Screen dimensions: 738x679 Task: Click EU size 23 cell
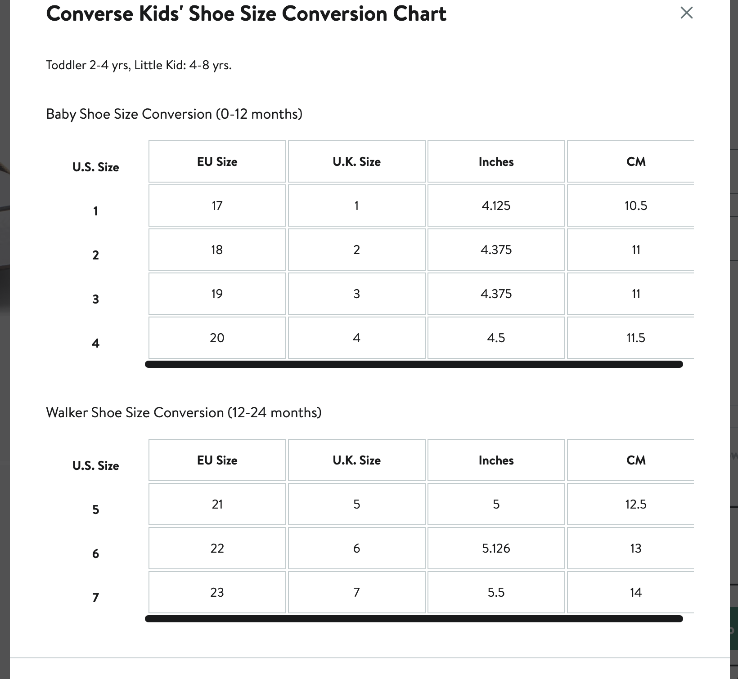pyautogui.click(x=217, y=592)
